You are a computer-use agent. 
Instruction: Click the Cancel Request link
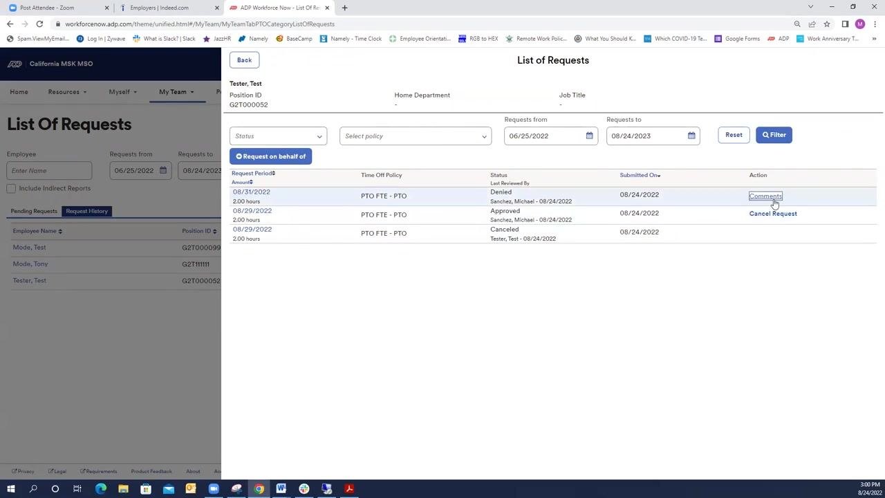(773, 214)
